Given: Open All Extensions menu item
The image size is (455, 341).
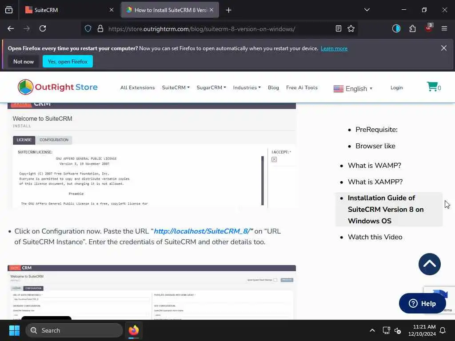Looking at the screenshot, I should click(138, 87).
